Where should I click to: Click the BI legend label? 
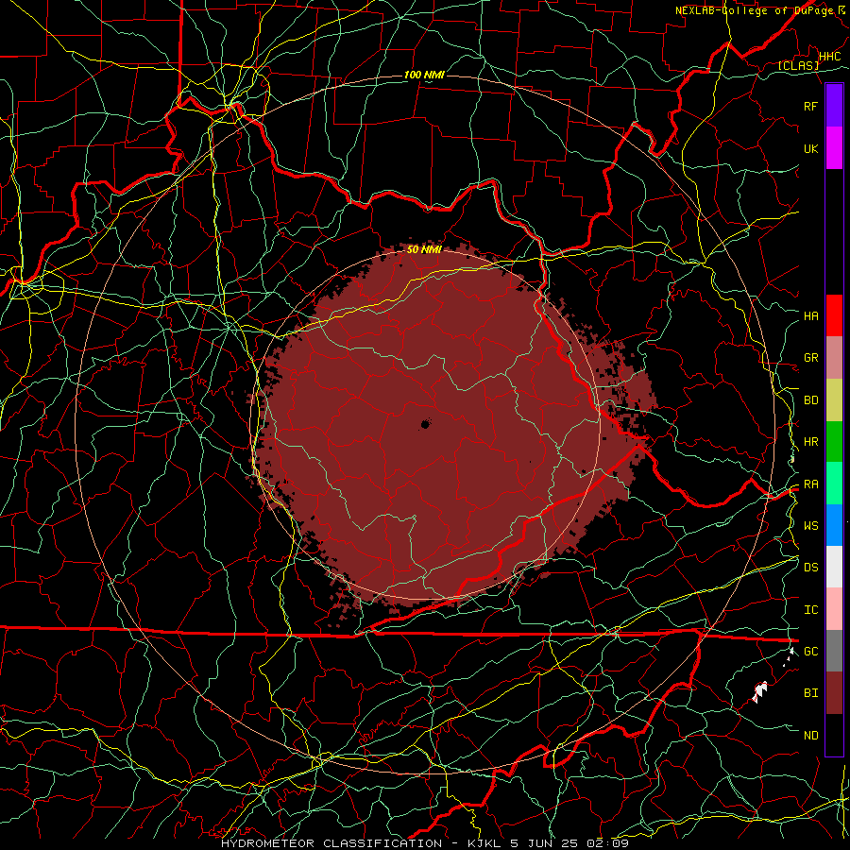[x=811, y=693]
